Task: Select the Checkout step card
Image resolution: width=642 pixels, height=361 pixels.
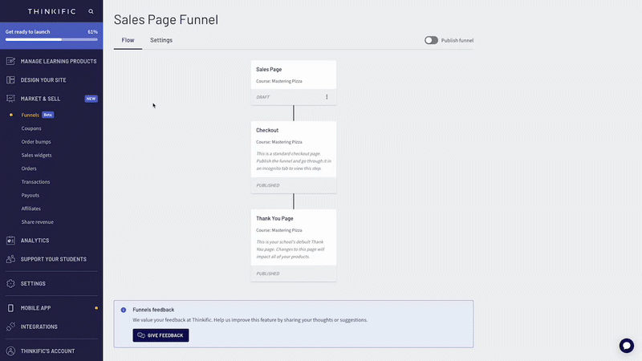Action: 294,157
